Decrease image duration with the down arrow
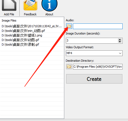 click(120, 42)
